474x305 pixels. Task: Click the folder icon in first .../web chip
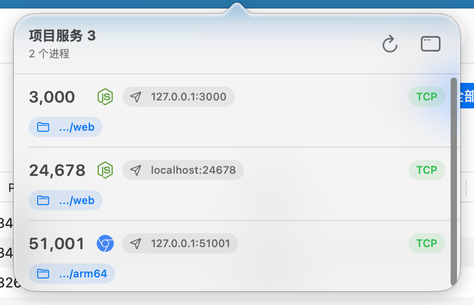coord(43,127)
